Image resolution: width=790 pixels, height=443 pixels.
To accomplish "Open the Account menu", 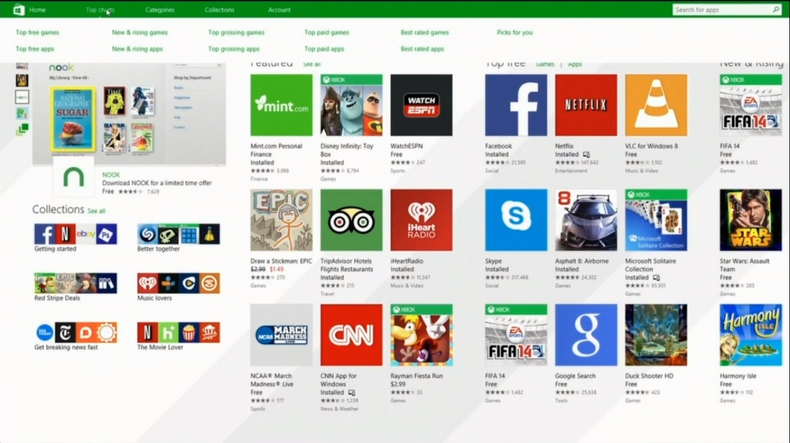I will [279, 9].
